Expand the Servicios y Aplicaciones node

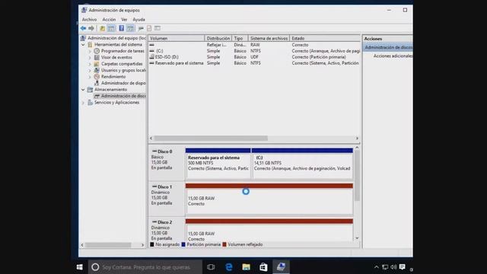(83, 102)
